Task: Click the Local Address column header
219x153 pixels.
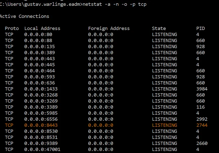Action: coord(42,28)
